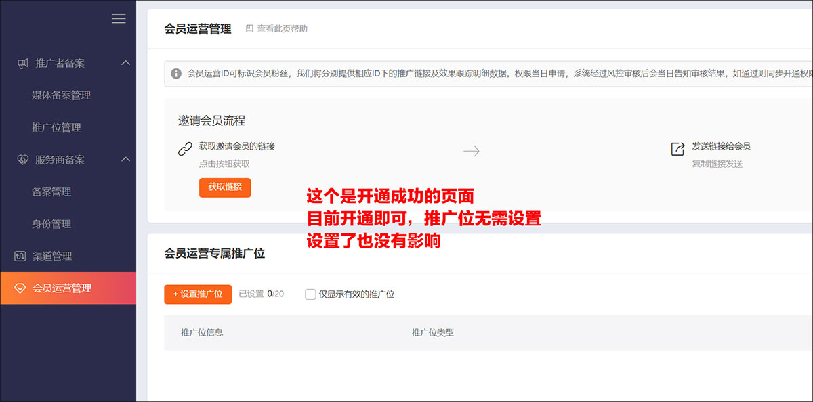Enable the 仅显示有效的推广位 checkbox
This screenshot has height=402, width=813.
310,294
